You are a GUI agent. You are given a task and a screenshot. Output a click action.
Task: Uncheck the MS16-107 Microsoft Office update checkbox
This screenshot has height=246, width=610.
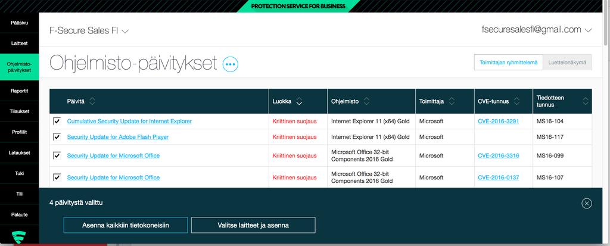click(x=57, y=178)
